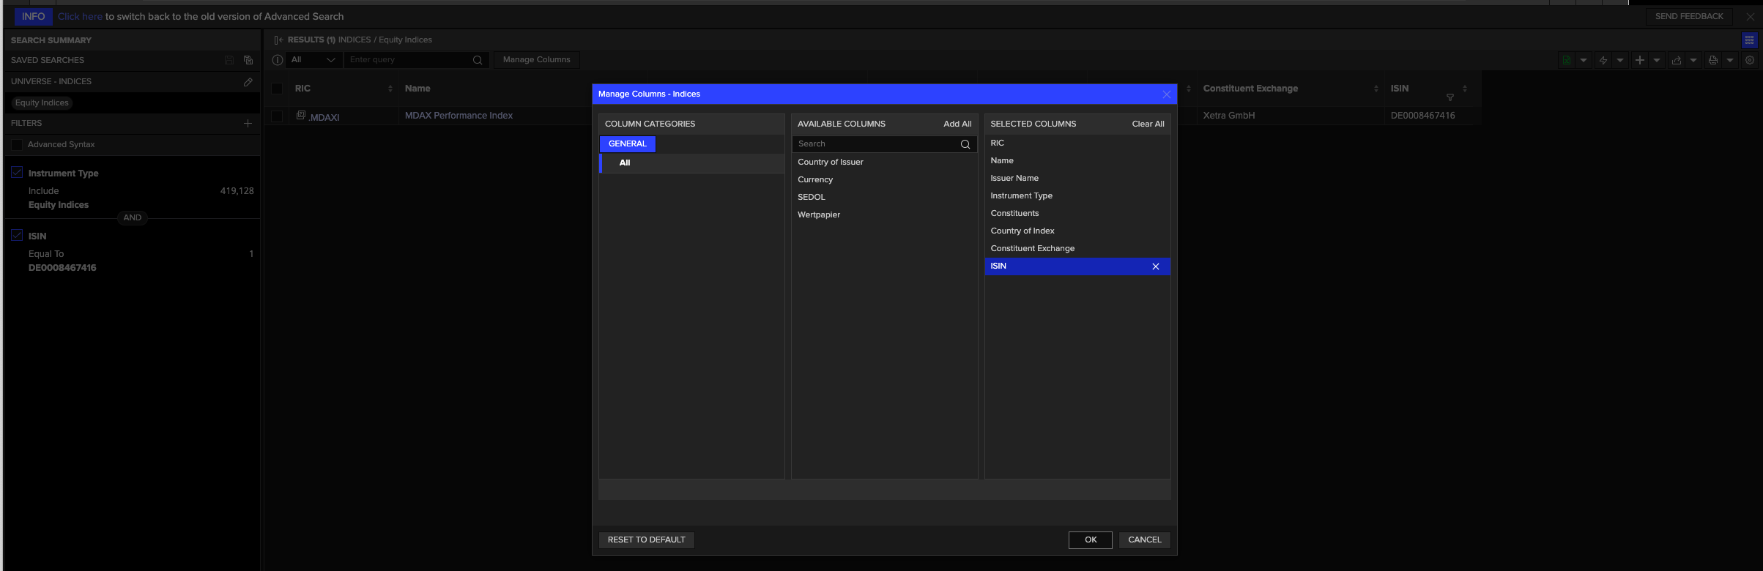
Task: Uncheck the ISIN filter checkbox
Action: click(x=17, y=236)
